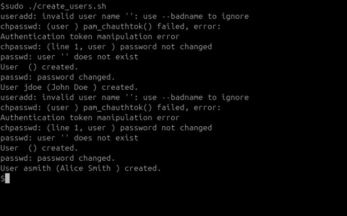Screen dimensions: 347x216
Task: Click the word "created." after Alice Smith
Action: click(143, 168)
